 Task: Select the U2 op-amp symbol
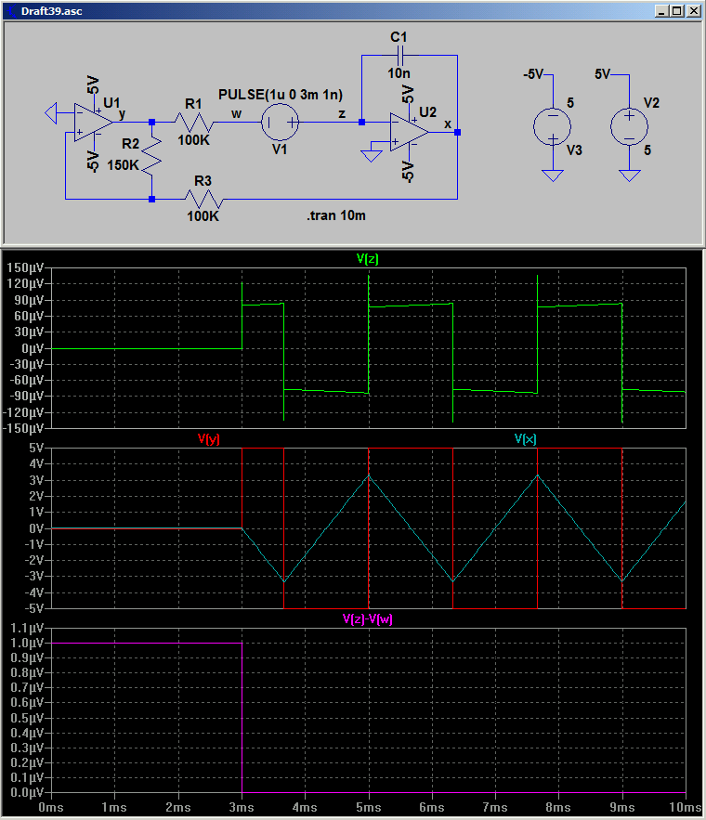pyautogui.click(x=409, y=132)
